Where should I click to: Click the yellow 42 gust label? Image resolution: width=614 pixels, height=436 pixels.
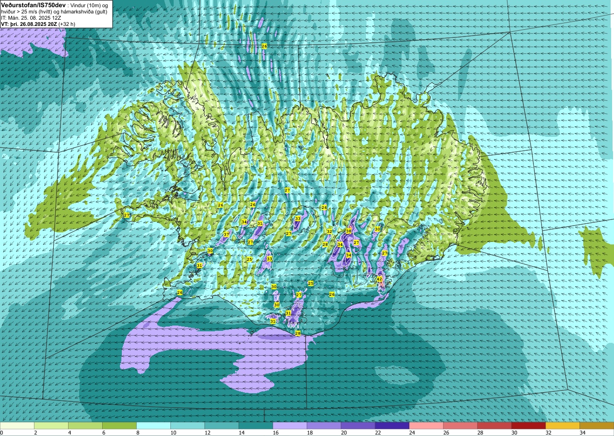tap(379, 279)
